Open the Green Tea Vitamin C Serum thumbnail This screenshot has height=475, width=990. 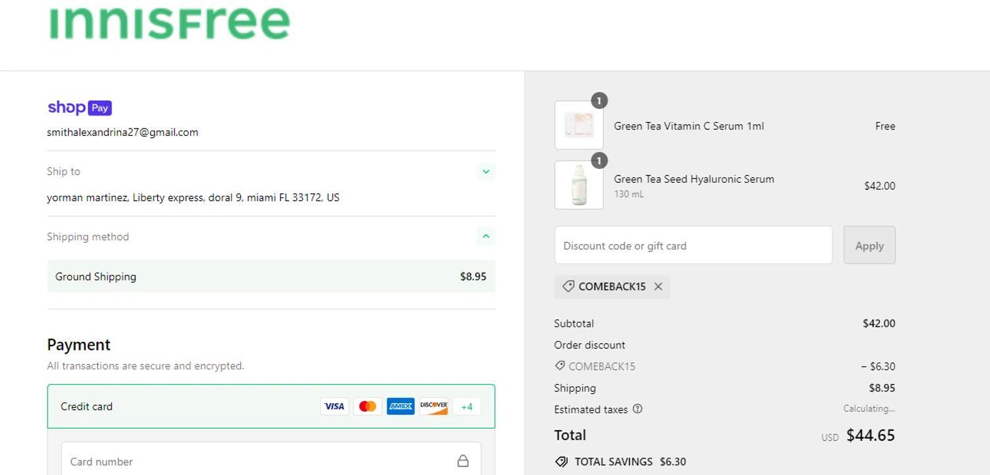[x=579, y=125]
